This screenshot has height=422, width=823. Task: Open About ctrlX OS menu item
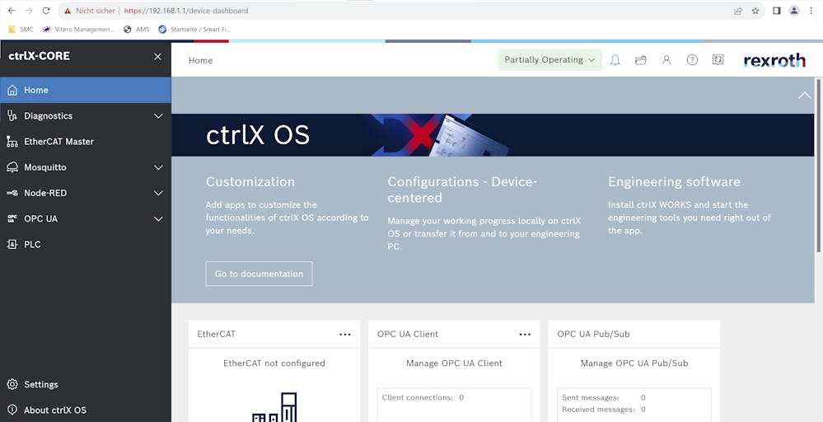click(86, 410)
